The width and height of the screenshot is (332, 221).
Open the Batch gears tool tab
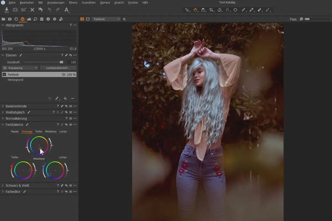click(61, 19)
